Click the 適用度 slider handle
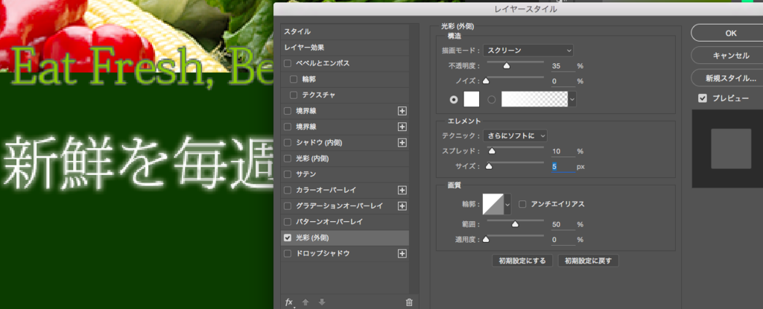 pyautogui.click(x=485, y=240)
